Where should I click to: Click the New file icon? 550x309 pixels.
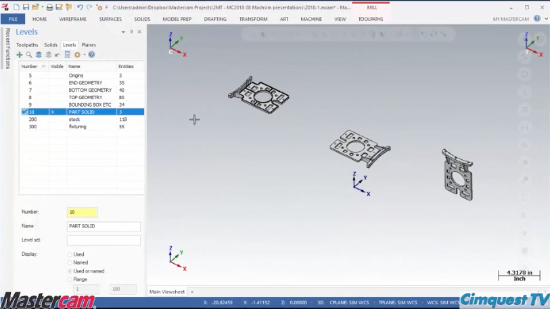(16, 7)
